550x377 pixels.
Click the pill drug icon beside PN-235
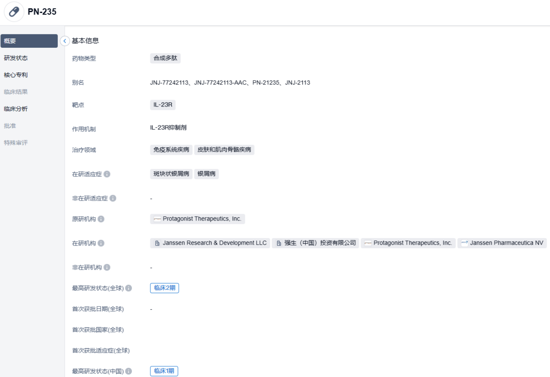[14, 12]
